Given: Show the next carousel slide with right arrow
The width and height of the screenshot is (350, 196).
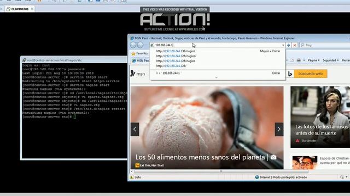Looking at the screenshot, I should [279, 129].
